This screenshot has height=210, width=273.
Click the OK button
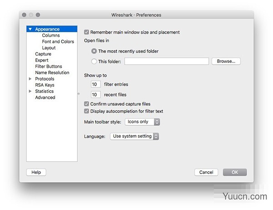pos(235,172)
